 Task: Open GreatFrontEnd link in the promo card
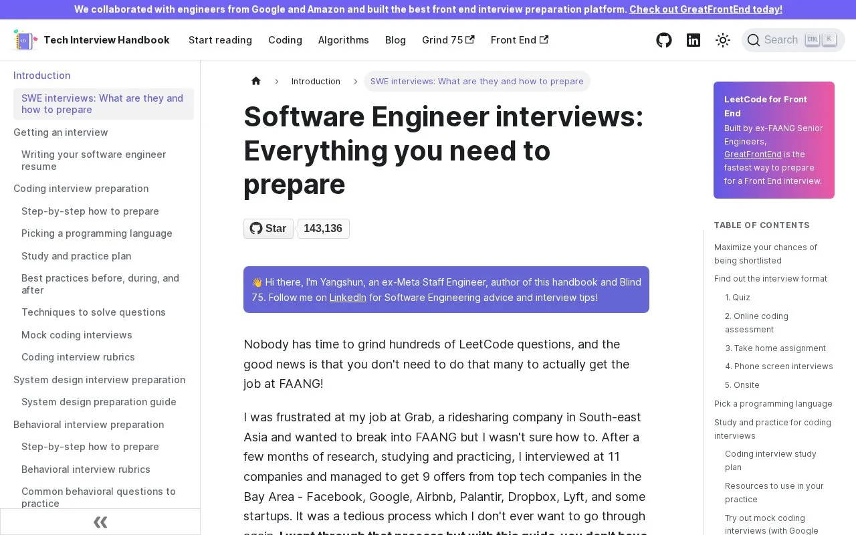pyautogui.click(x=753, y=154)
